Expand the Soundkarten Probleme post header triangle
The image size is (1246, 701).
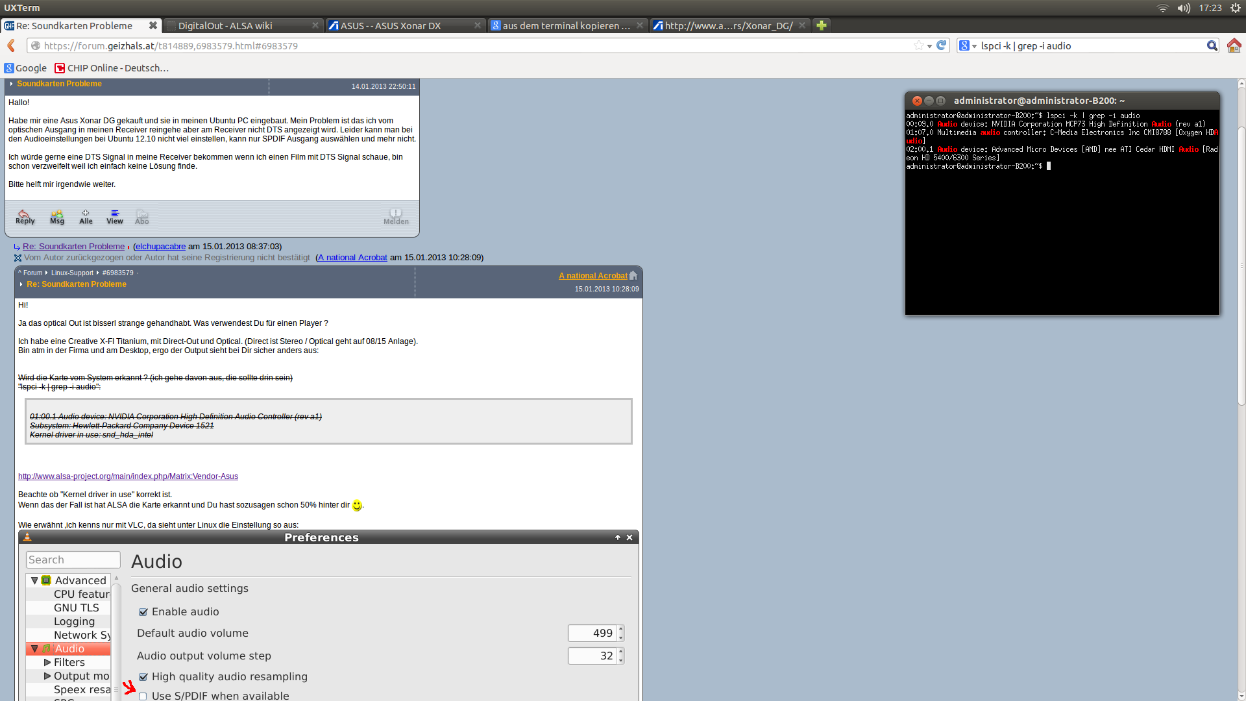pyautogui.click(x=11, y=84)
